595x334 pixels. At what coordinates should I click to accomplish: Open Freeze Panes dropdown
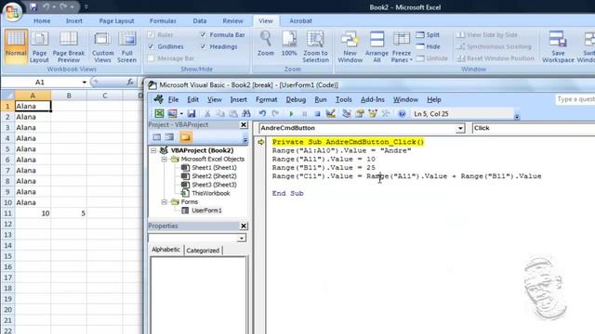402,47
